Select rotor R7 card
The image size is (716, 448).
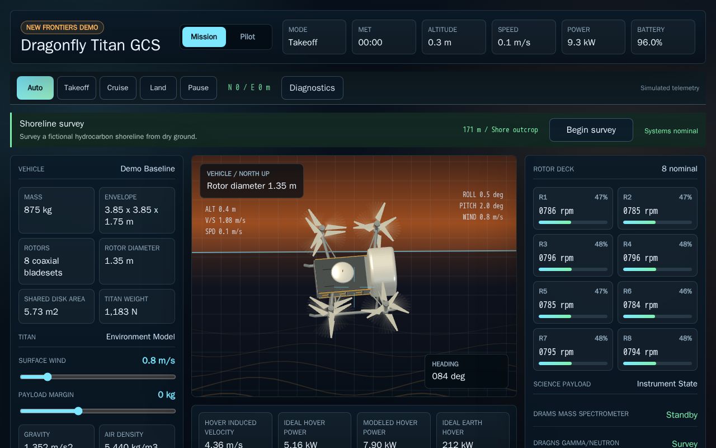point(573,349)
